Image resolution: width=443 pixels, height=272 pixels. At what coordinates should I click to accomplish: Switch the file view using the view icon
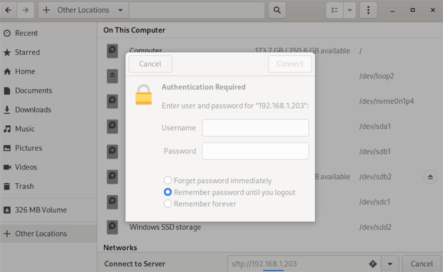[x=334, y=10]
